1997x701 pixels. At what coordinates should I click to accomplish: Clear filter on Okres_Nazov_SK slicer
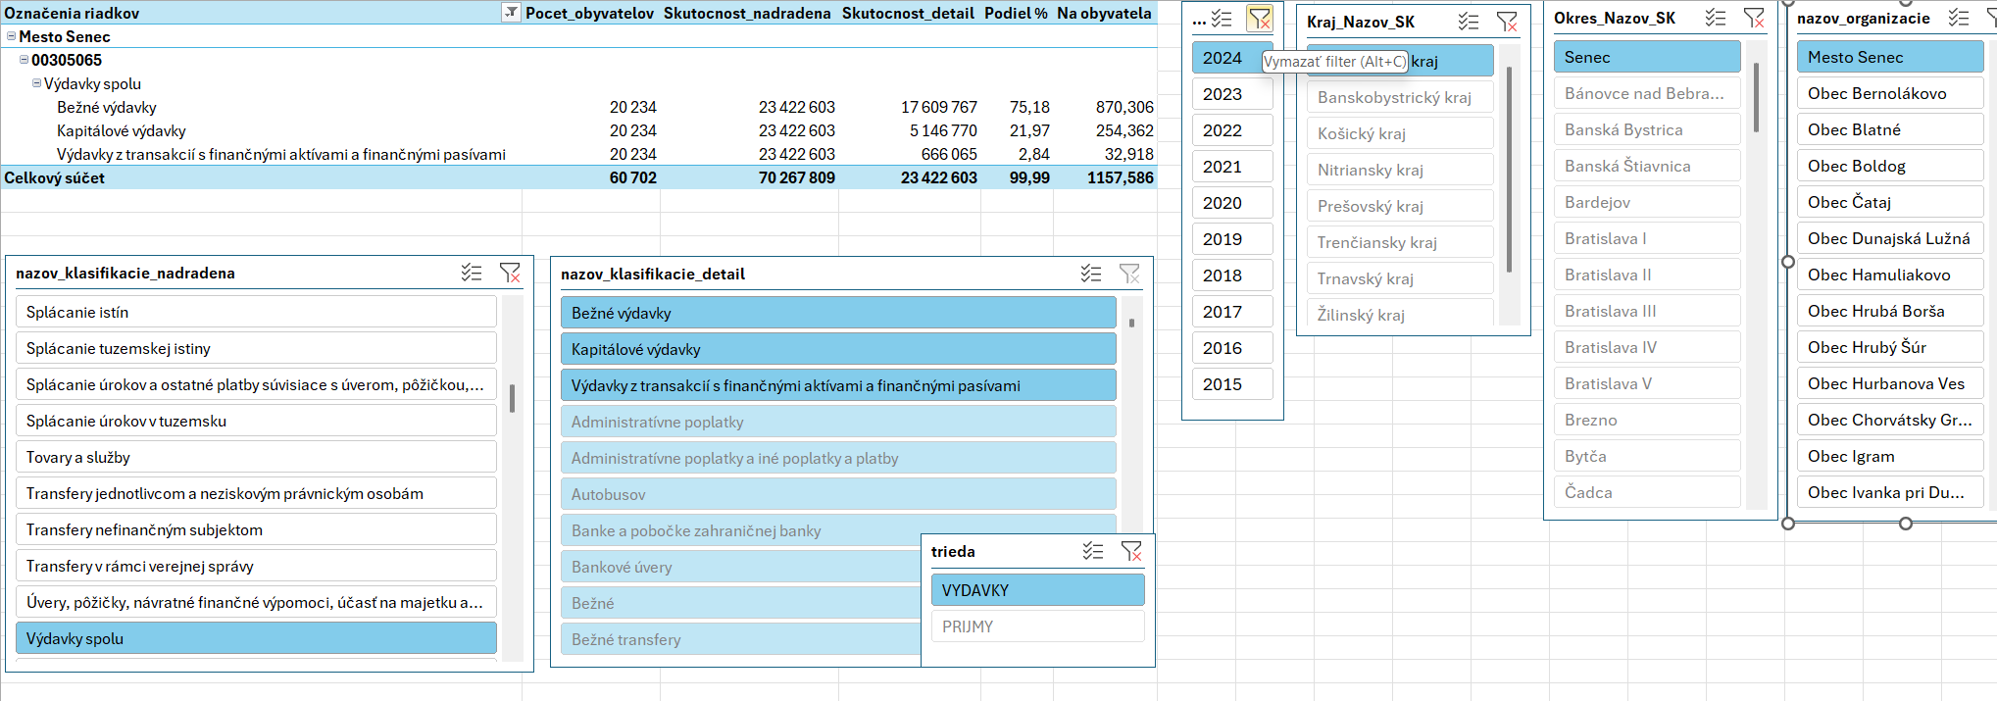click(x=1754, y=18)
